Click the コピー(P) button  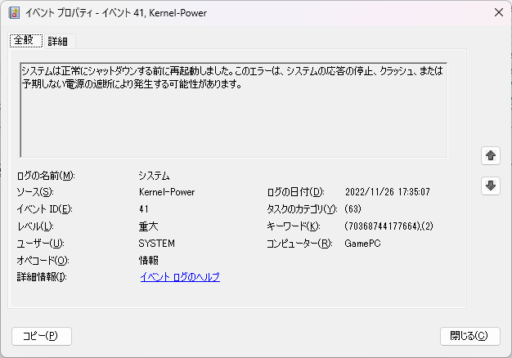[x=42, y=336]
